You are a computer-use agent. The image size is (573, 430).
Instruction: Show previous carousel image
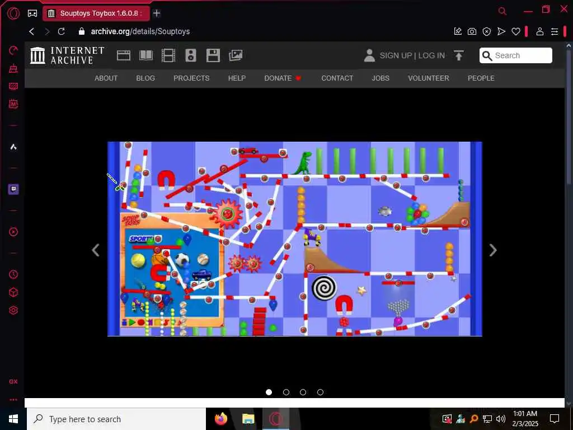coord(96,250)
